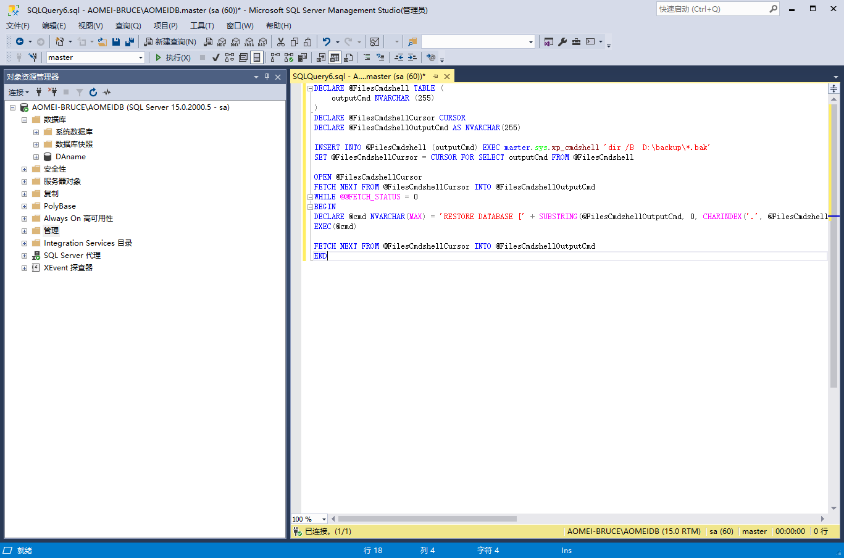Viewport: 844px width, 558px height.
Task: Refresh the Object Explorer tree
Action: click(x=93, y=93)
